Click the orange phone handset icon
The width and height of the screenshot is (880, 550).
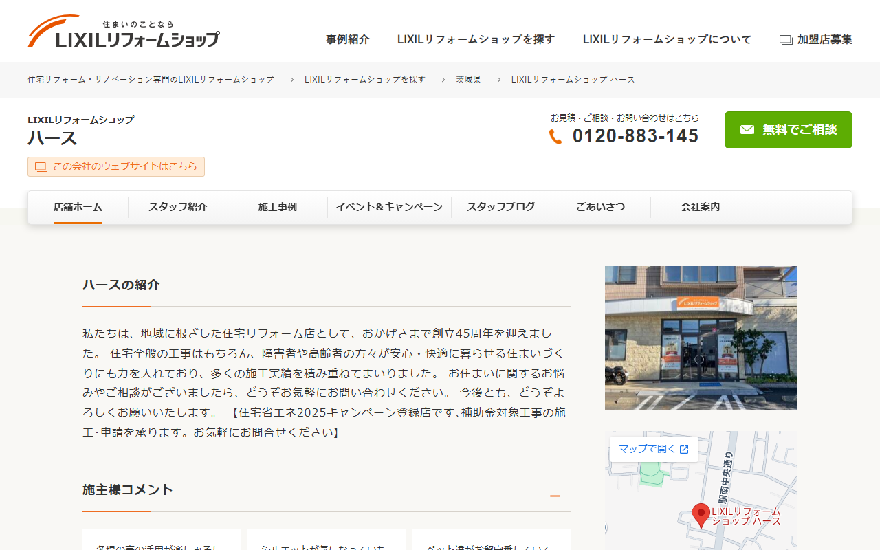point(555,136)
